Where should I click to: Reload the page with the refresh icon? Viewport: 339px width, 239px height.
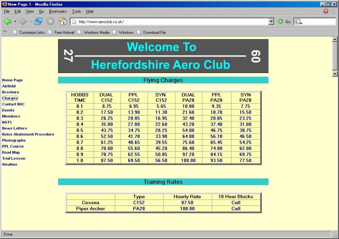(39, 21)
